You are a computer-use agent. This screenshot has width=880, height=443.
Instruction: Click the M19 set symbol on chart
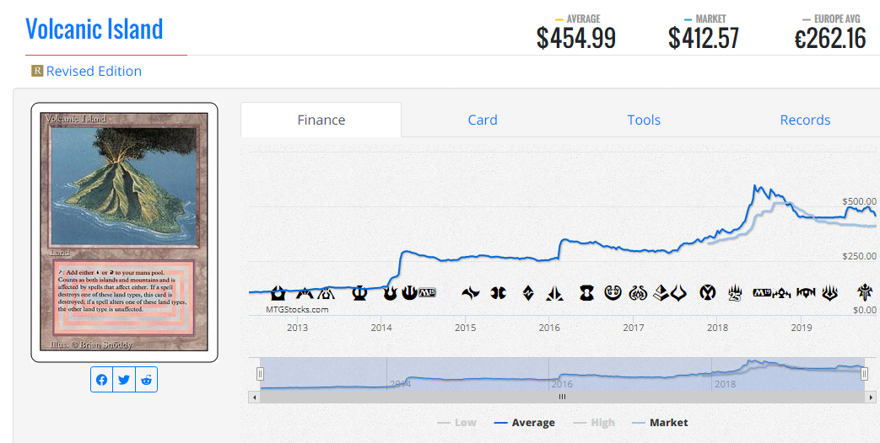point(762,292)
